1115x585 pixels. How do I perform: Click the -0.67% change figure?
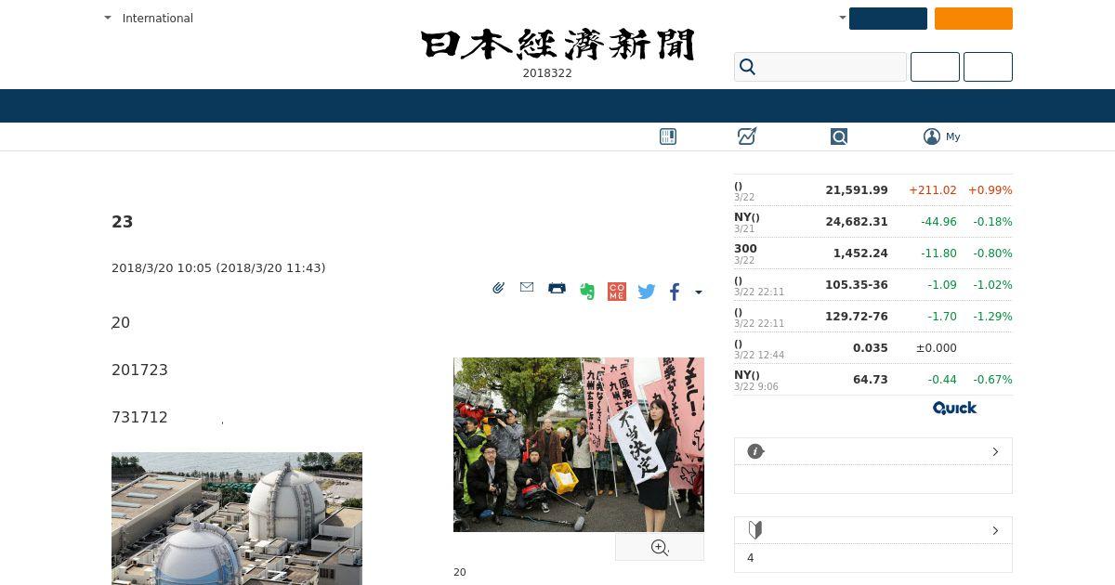992,379
